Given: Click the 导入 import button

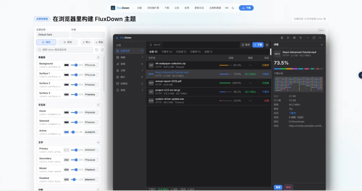Looking at the screenshot, I should coord(86,42).
